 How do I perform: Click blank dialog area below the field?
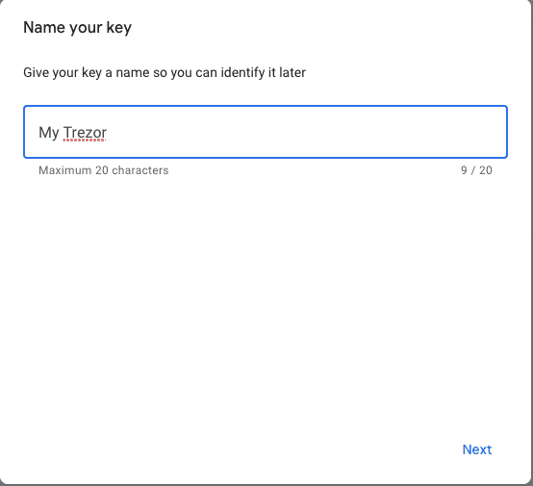[266, 289]
